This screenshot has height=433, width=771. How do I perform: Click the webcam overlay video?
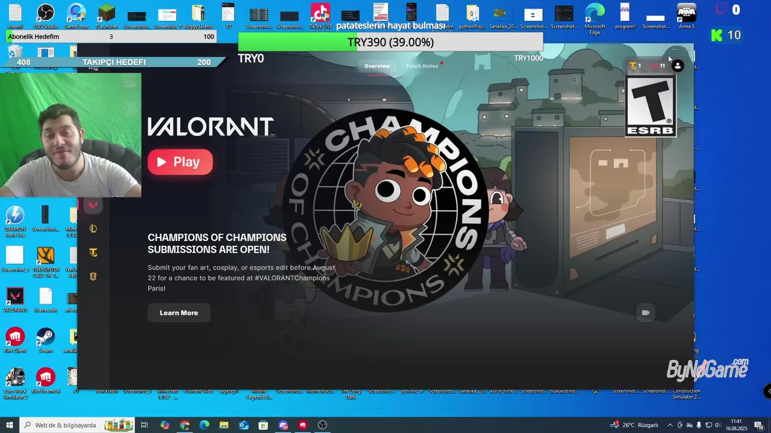(x=70, y=135)
